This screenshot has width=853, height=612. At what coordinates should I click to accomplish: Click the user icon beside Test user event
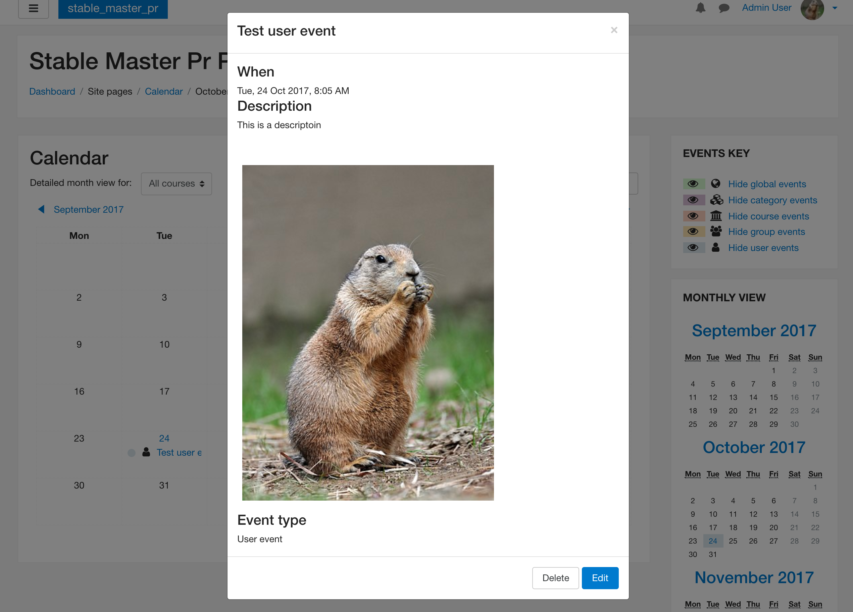point(146,452)
